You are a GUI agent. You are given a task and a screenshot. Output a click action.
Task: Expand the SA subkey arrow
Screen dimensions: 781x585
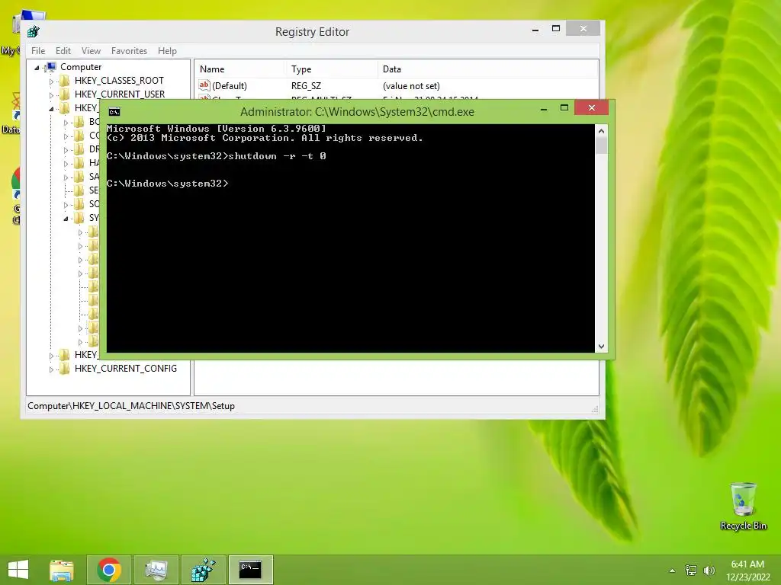(66, 177)
